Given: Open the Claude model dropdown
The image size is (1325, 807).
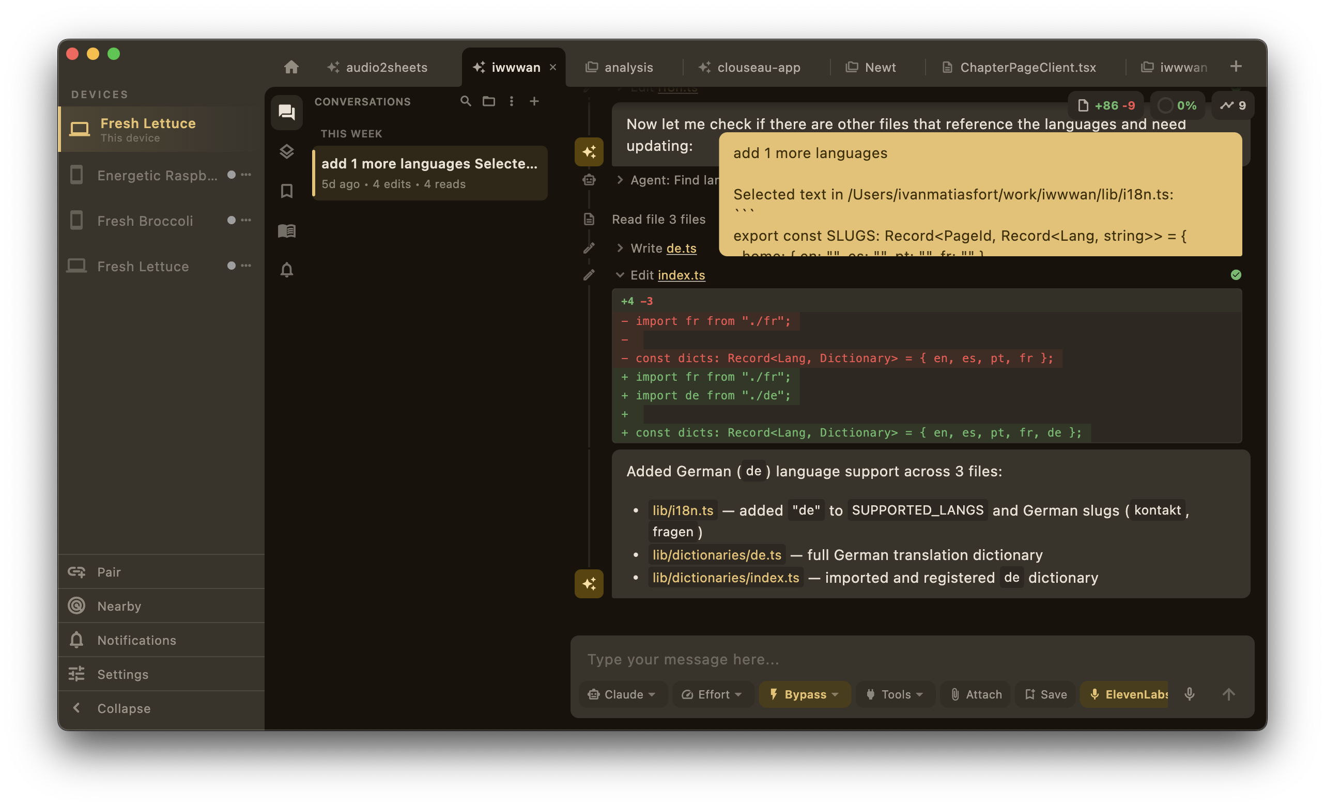Looking at the screenshot, I should 623,694.
